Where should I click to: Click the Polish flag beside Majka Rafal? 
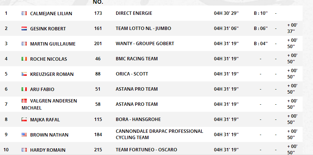coord(24,119)
